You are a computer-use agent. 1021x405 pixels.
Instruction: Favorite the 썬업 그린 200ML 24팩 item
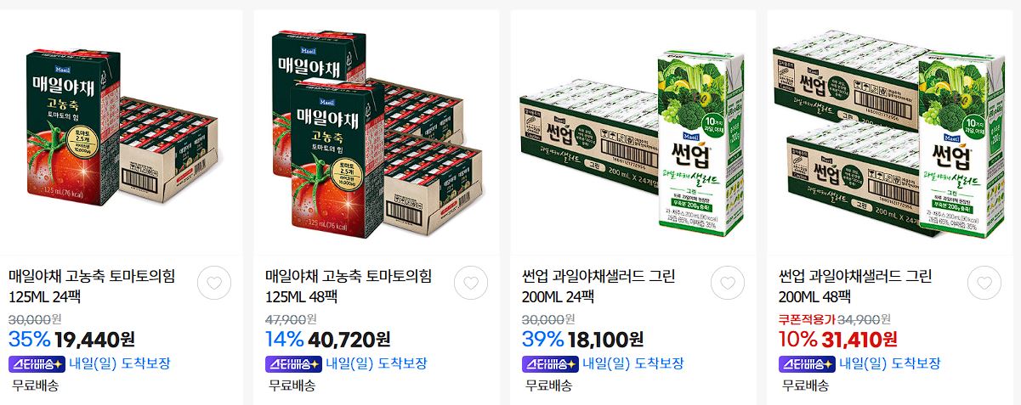[728, 283]
